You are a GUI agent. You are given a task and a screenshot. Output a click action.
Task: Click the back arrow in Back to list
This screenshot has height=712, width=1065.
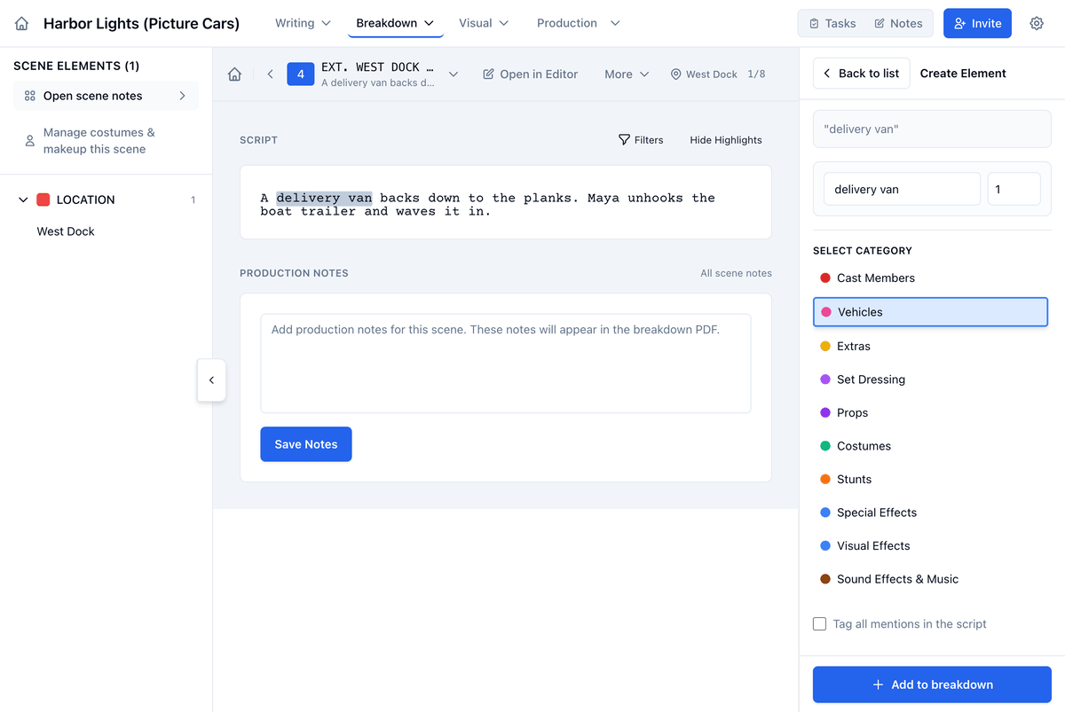tap(827, 74)
